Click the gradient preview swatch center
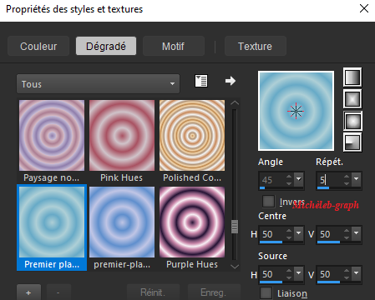This screenshot has width=375, height=300. pos(296,111)
